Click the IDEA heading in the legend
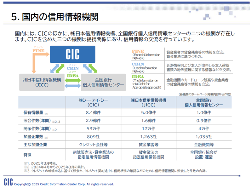Viewport: 252px width, 187px height. pos(138,77)
